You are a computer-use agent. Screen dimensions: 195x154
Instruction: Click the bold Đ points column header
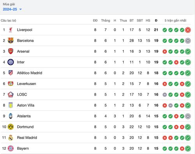[x=156, y=21]
